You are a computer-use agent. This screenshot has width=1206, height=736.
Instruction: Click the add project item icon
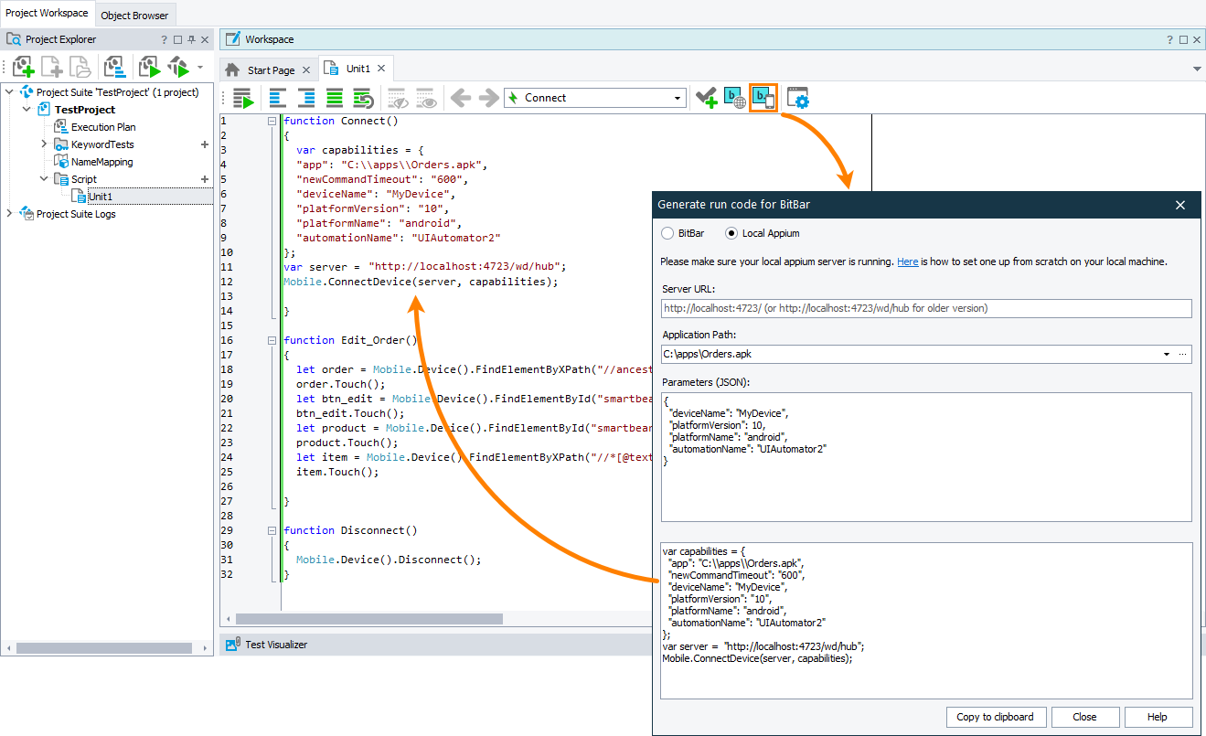pos(24,67)
